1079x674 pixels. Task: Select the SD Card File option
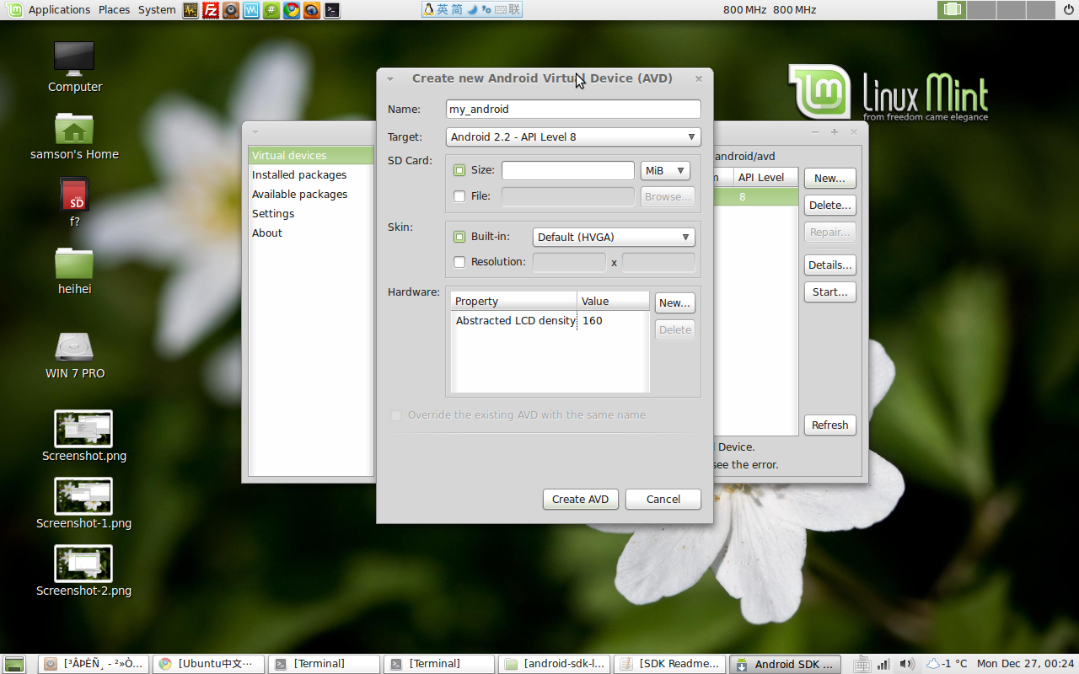click(x=459, y=196)
